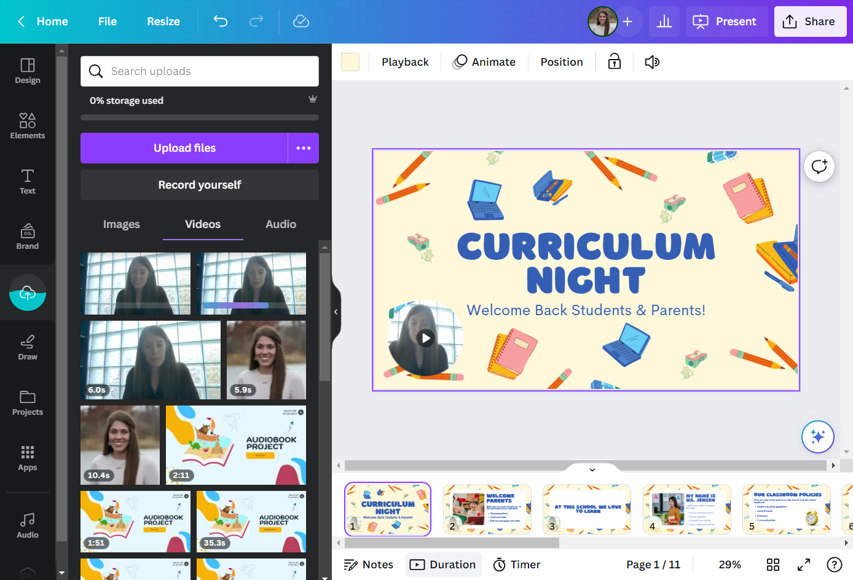Viewport: 853px width, 580px height.
Task: Click in the Search uploads field
Action: point(200,71)
